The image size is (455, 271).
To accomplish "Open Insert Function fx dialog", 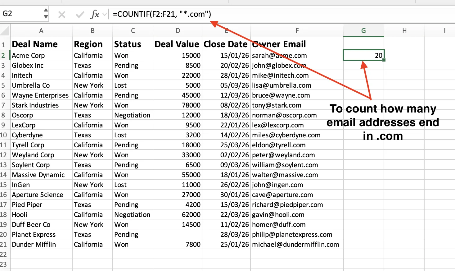I will [95, 14].
